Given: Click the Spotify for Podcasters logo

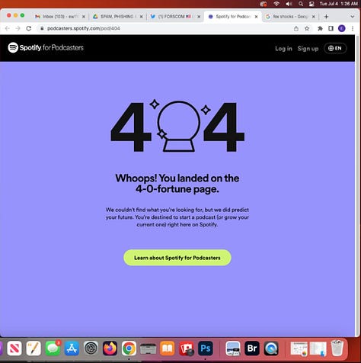Looking at the screenshot, I should [46, 47].
